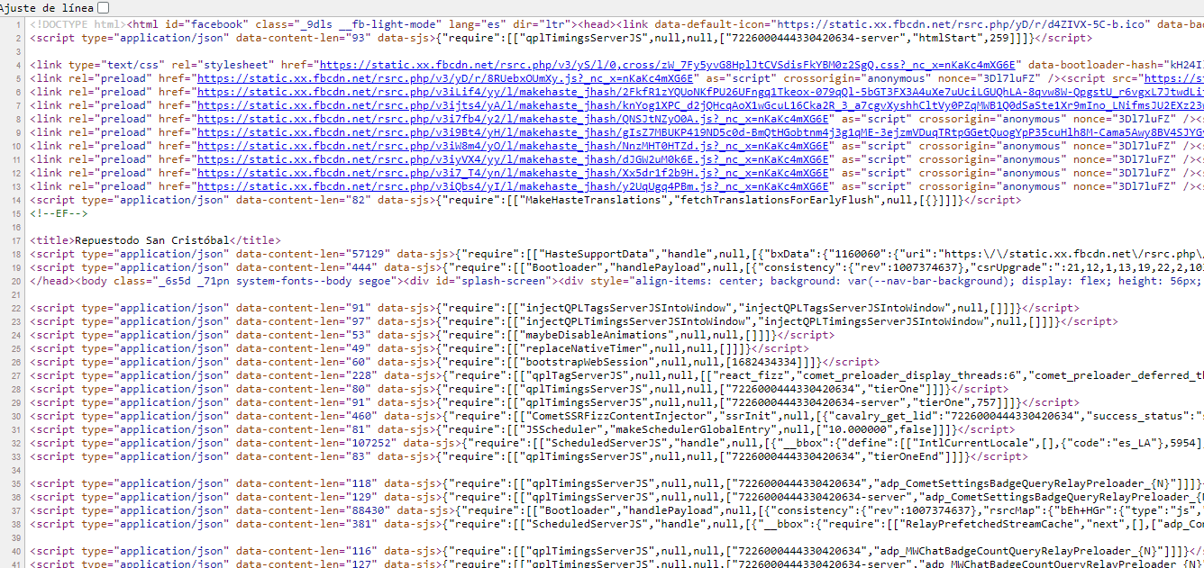Click line number 17 in the gutter
The width and height of the screenshot is (1204, 568).
pos(17,240)
